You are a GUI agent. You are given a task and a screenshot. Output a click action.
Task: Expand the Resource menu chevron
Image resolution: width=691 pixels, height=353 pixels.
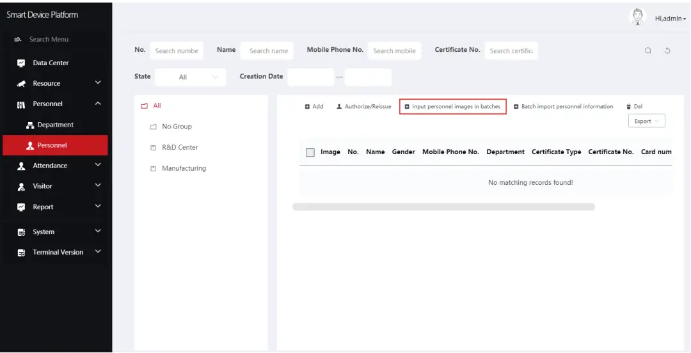(x=98, y=82)
